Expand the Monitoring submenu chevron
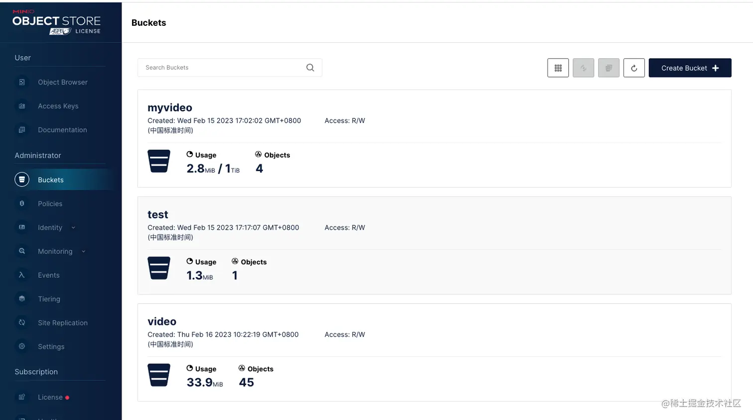Viewport: 753px width, 420px height. point(83,252)
